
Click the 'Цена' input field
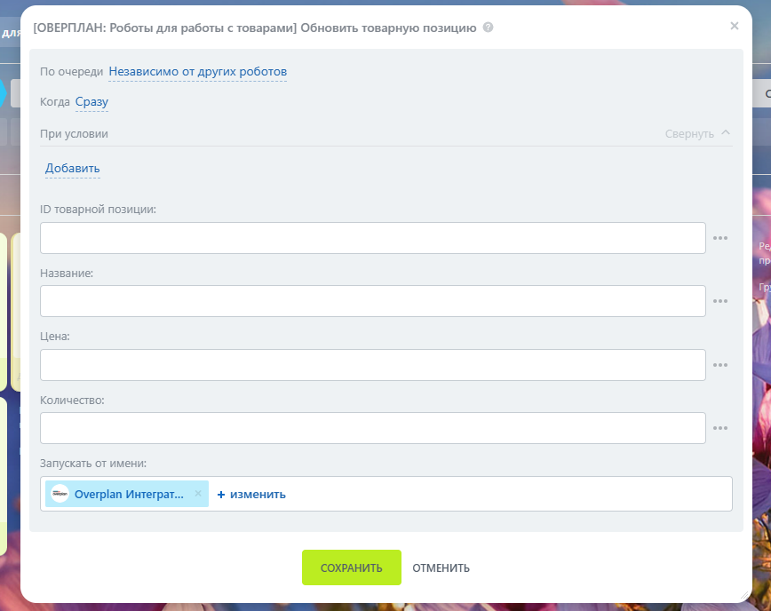tap(373, 365)
